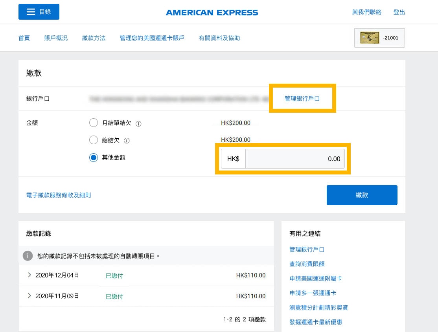Open 有關資料及協助 menu item
Screen dimensions: 438x332
point(219,38)
